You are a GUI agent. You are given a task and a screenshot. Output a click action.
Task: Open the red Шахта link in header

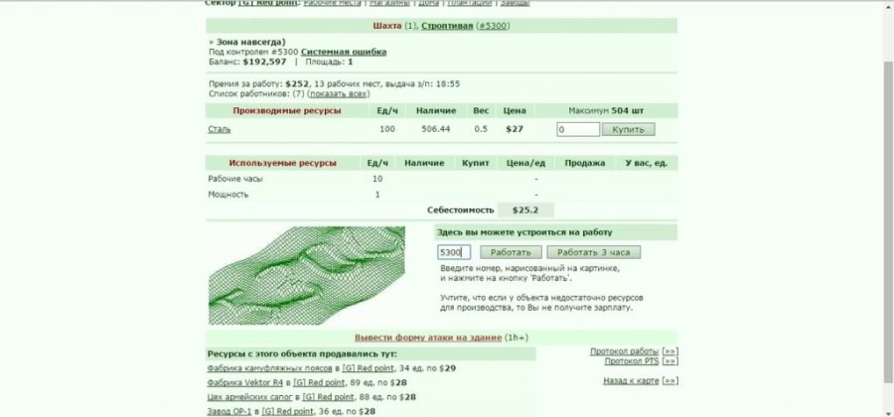tap(387, 26)
